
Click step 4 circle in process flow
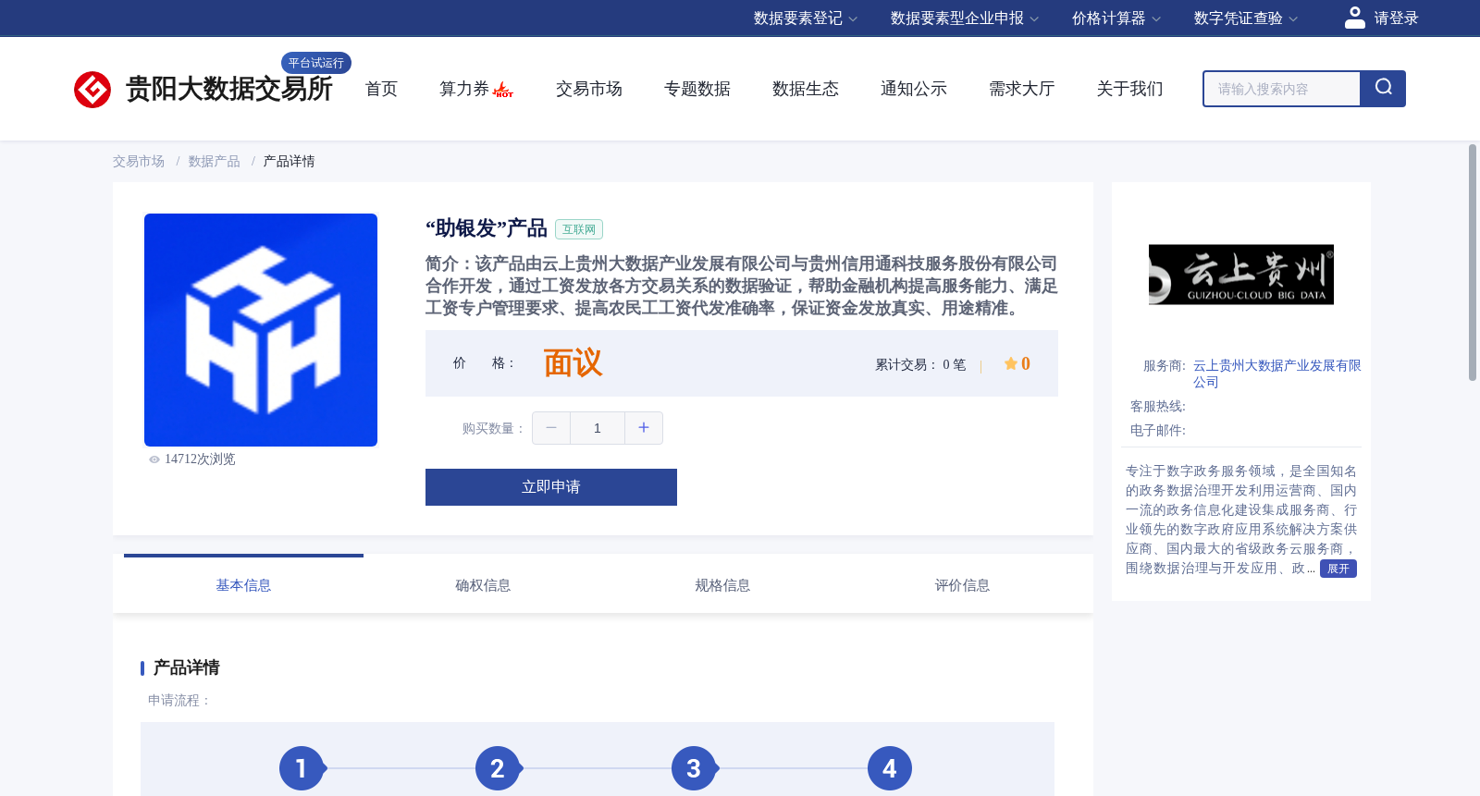point(890,768)
